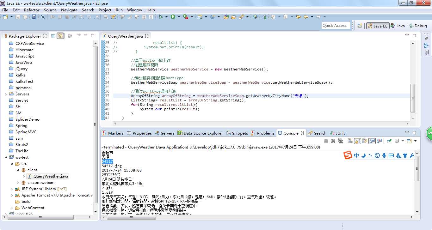Click the Sogou skin shirt icon
Viewport: 432px width, 230px height.
tap(405, 155)
